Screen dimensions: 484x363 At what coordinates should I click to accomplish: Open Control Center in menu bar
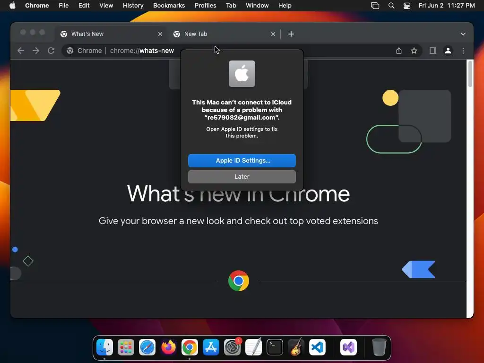tap(407, 6)
